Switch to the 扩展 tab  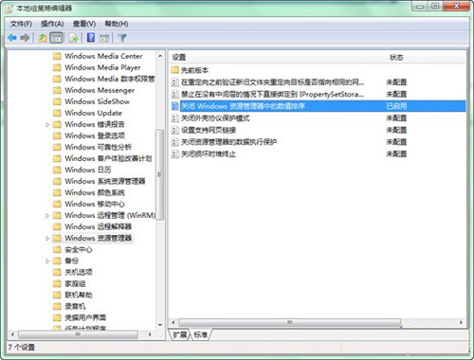180,334
